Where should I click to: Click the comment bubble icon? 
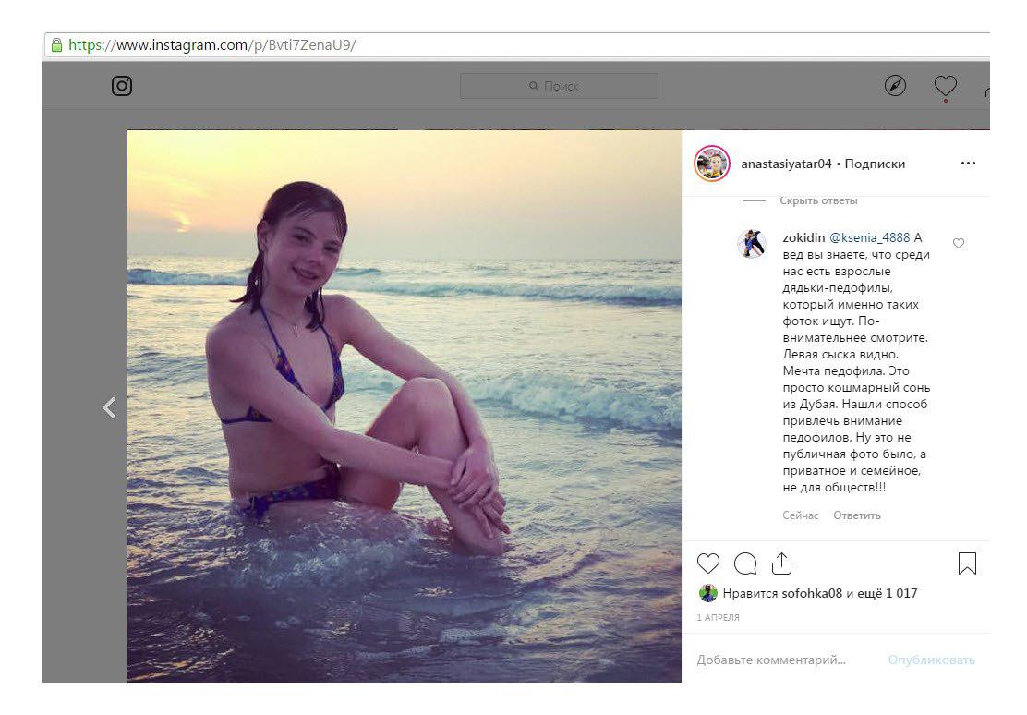[x=745, y=564]
